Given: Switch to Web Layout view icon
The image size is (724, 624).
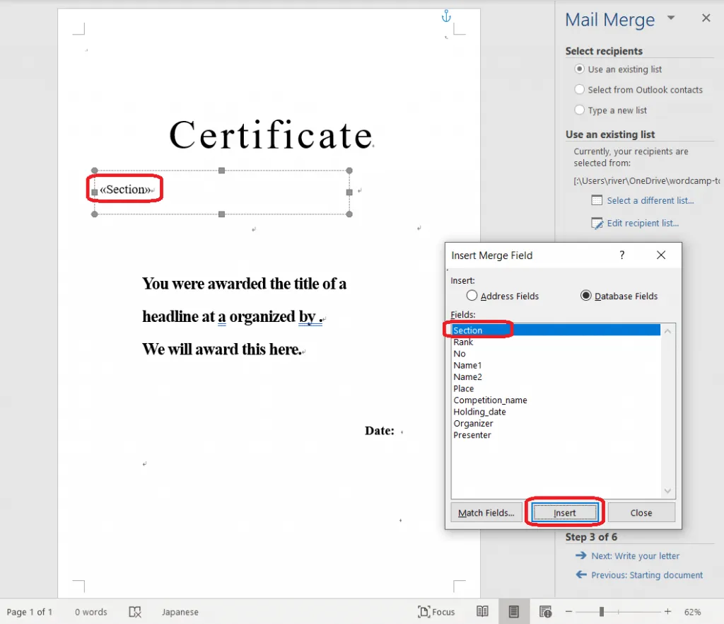Looking at the screenshot, I should tap(545, 612).
